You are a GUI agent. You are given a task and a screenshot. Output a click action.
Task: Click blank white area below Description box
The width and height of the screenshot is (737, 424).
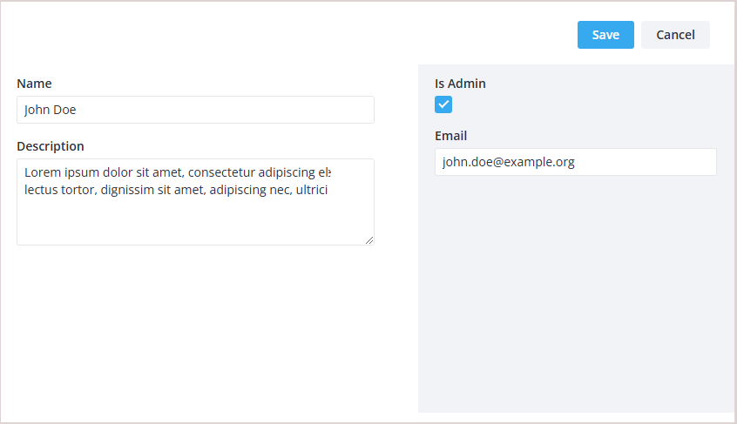[x=195, y=331]
